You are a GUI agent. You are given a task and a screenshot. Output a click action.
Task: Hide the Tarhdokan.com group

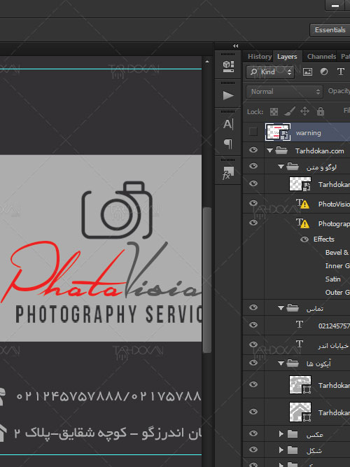[x=253, y=150]
